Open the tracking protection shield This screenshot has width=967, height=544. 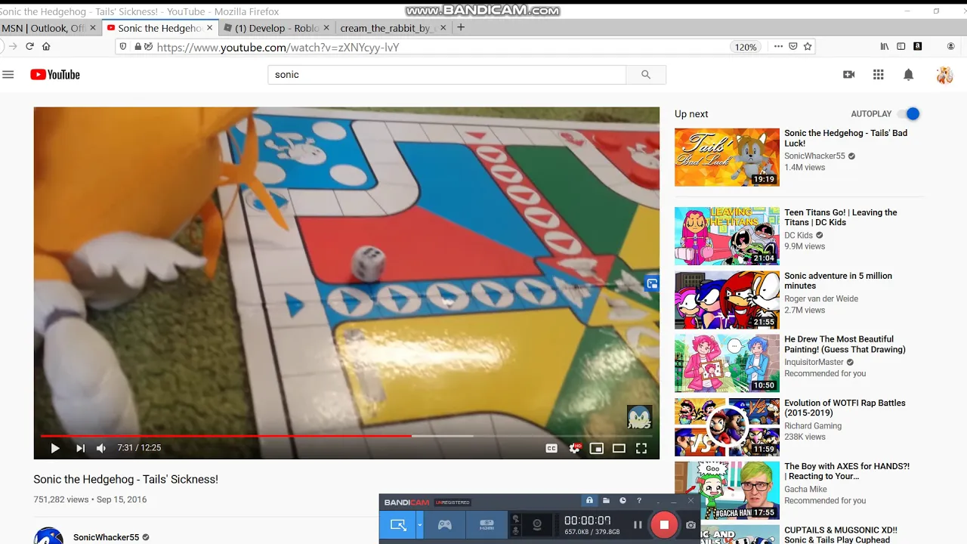pyautogui.click(x=123, y=47)
